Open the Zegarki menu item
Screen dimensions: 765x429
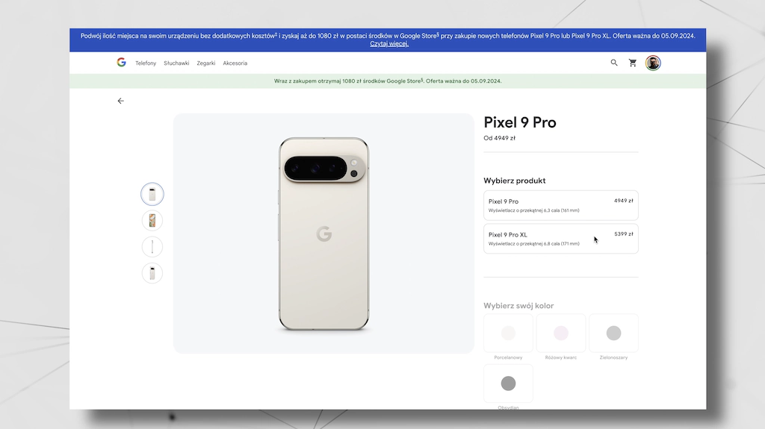(x=206, y=63)
